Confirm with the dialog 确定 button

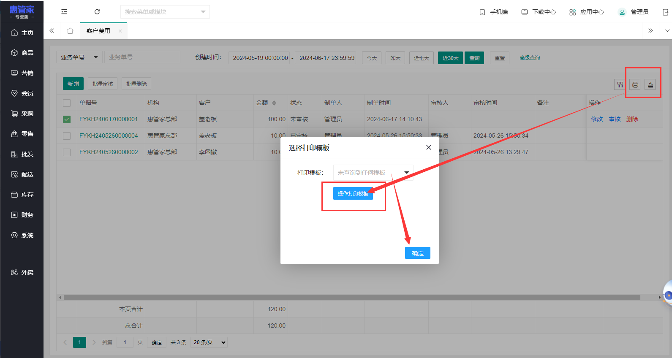pyautogui.click(x=418, y=253)
